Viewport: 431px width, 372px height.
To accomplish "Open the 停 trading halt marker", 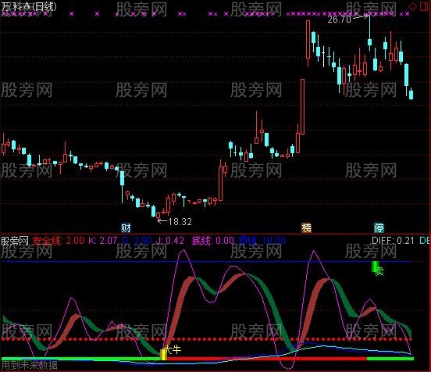I will click(379, 228).
